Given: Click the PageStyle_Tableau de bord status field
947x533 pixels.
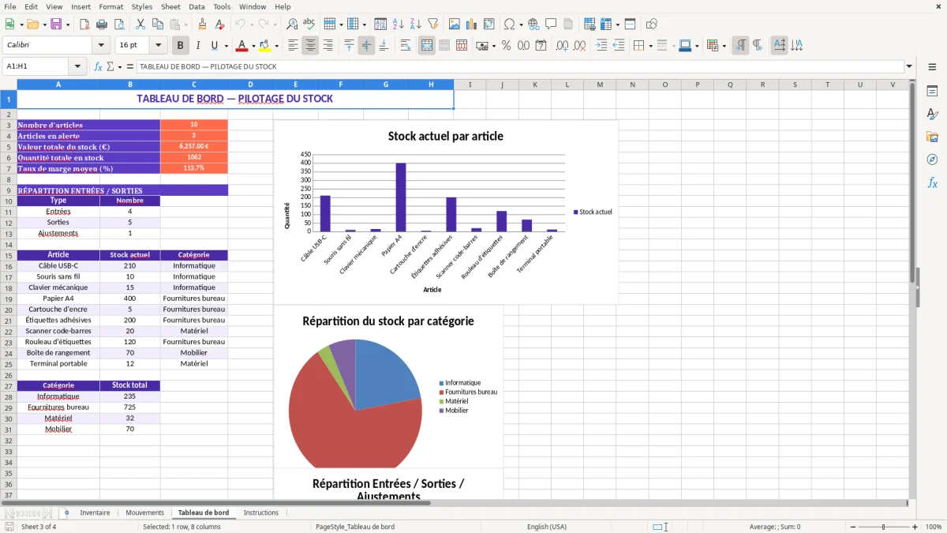Looking at the screenshot, I should pos(355,527).
